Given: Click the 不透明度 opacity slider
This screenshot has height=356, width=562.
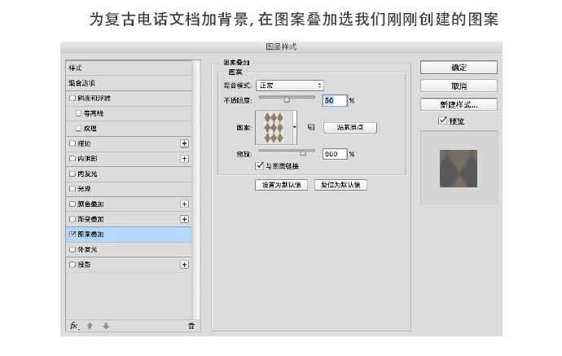Looking at the screenshot, I should point(286,99).
